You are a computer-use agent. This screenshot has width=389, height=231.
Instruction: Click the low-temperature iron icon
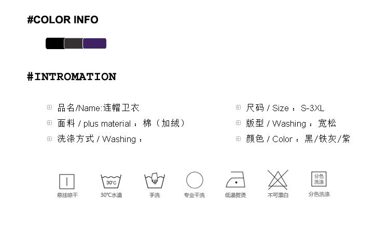235,180
